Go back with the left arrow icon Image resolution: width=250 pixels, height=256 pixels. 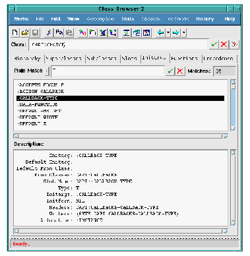[x=160, y=33]
